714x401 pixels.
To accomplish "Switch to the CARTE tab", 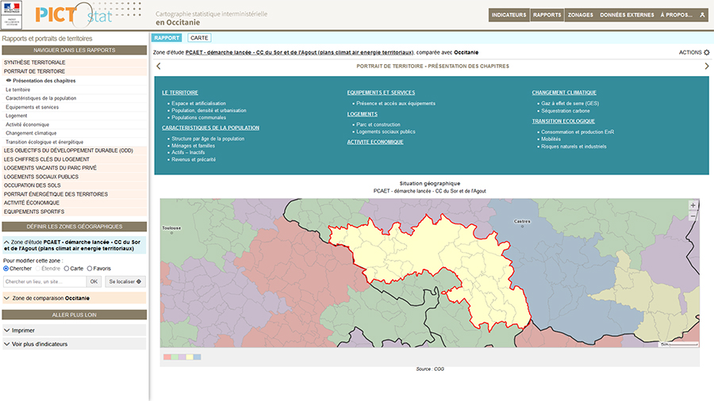I will [199, 38].
